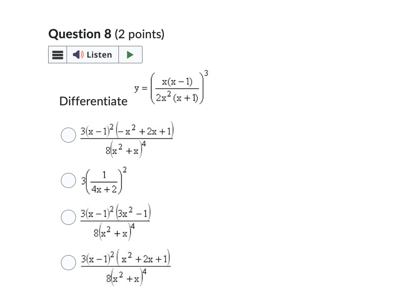Click the Question 8 heading
The image size is (395, 308).
pos(80,34)
